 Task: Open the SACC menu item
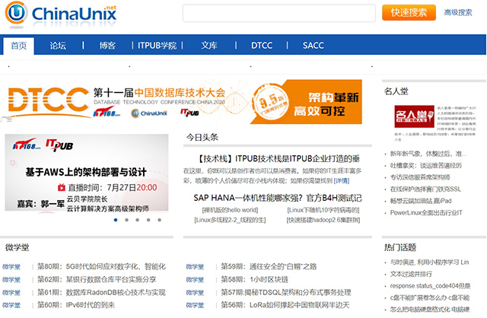point(313,46)
